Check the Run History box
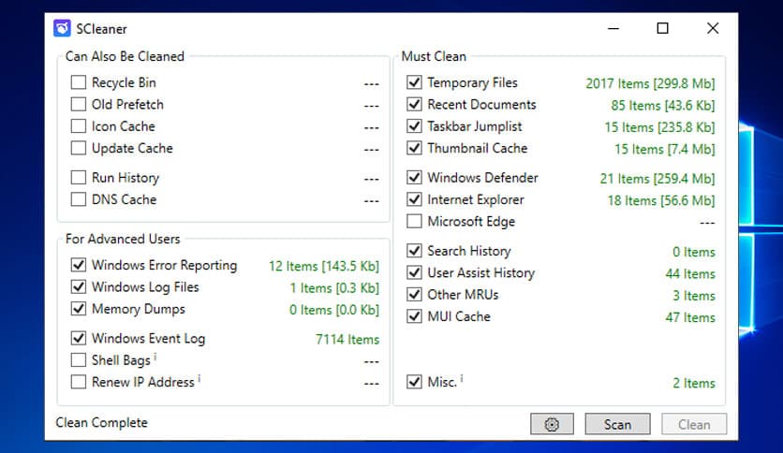783x453 pixels. click(x=79, y=178)
